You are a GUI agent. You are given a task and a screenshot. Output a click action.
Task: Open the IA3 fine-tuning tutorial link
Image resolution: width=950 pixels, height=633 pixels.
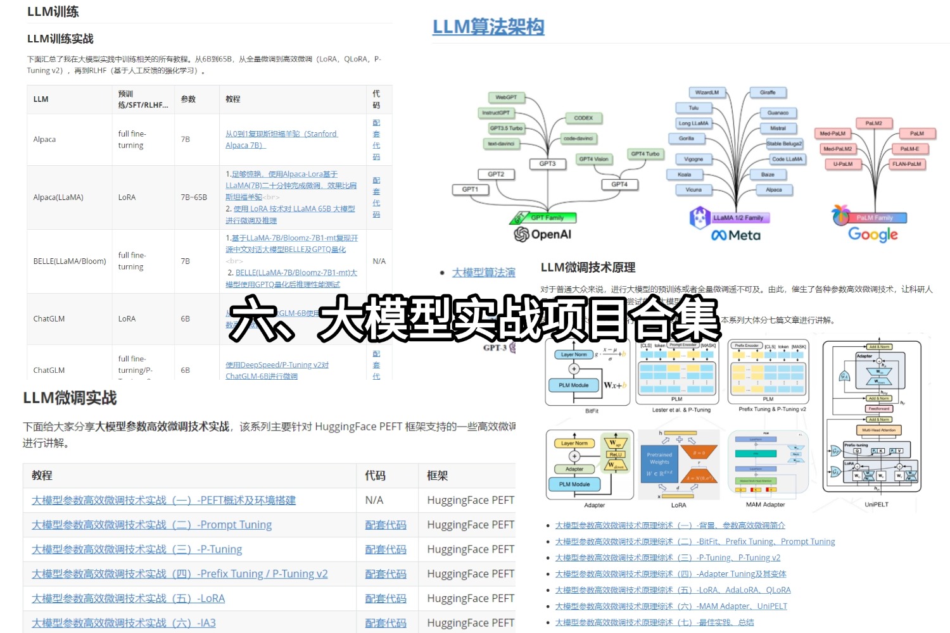[124, 622]
